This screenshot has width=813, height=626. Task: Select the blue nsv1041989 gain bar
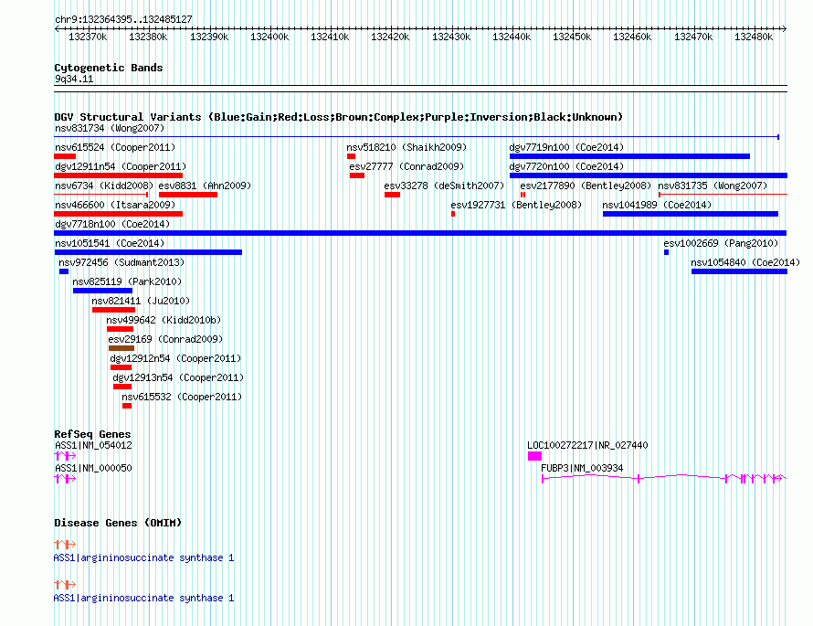[690, 214]
